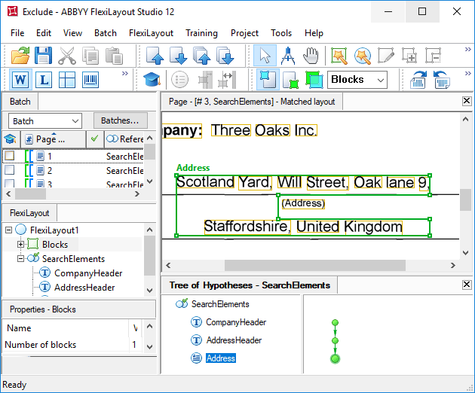This screenshot has height=393, width=475.
Task: Open the Help menu
Action: (x=314, y=33)
